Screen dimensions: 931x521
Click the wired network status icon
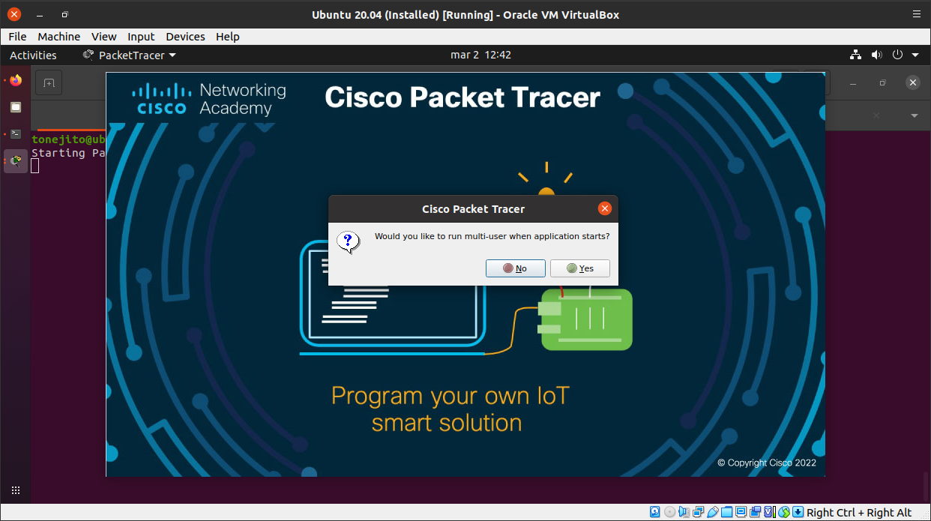click(855, 55)
